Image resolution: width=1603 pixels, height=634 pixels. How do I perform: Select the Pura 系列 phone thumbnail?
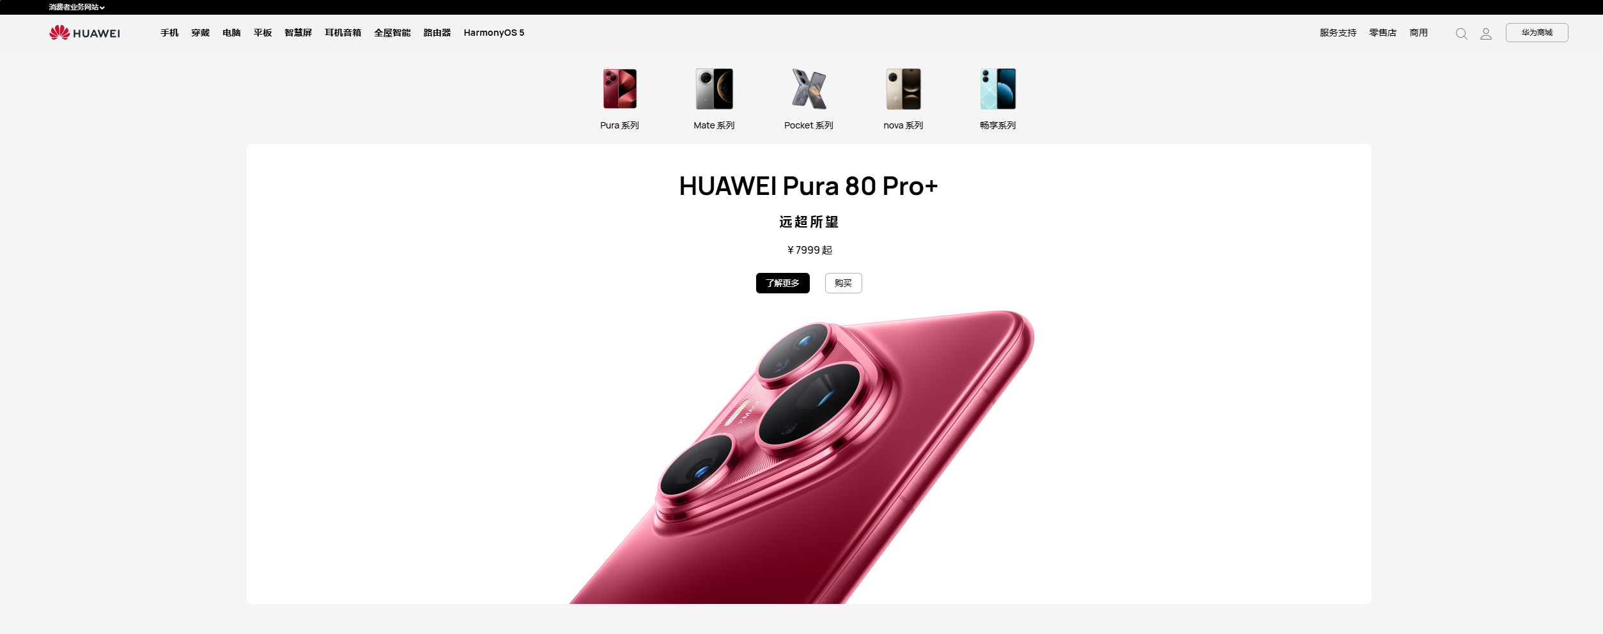pyautogui.click(x=619, y=89)
